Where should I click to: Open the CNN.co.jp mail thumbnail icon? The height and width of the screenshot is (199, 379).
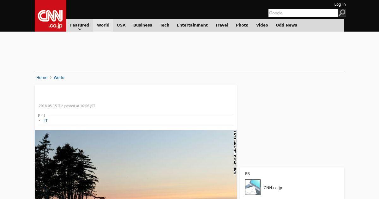click(253, 187)
